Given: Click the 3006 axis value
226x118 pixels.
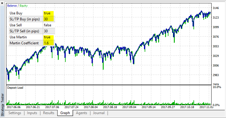Looking at the screenshot, I should [216, 66].
